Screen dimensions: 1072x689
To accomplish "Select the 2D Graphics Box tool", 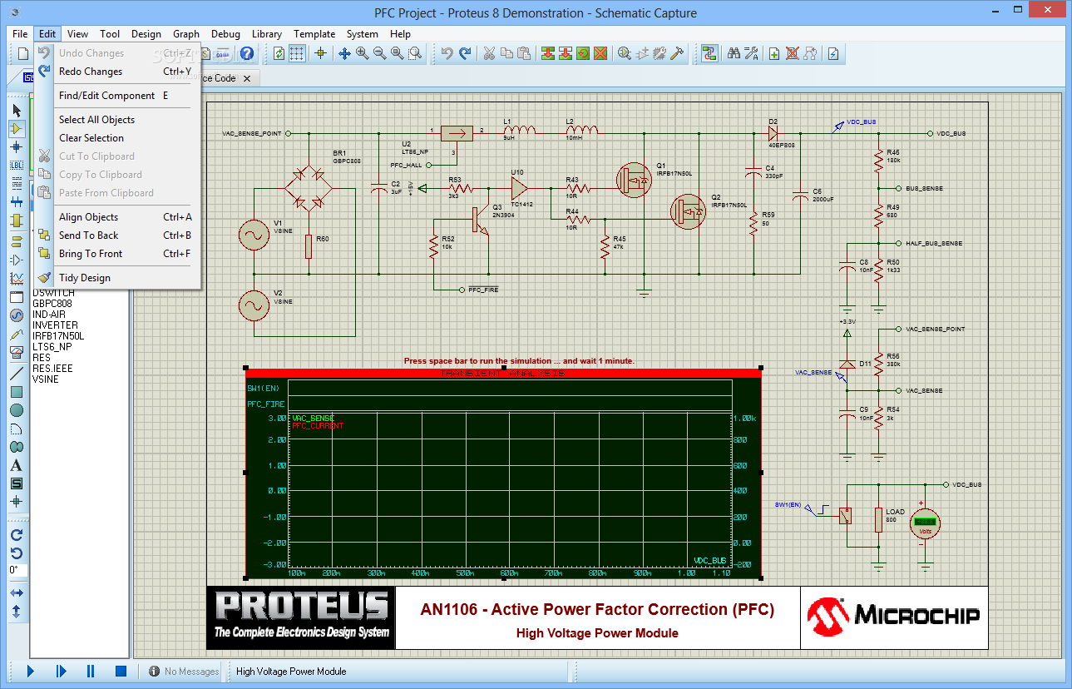I will tap(17, 392).
